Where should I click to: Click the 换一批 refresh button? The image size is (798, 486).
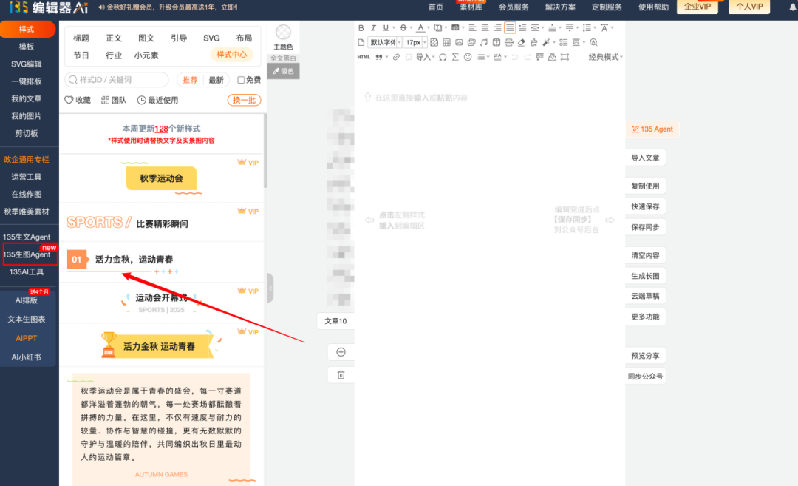pos(244,100)
